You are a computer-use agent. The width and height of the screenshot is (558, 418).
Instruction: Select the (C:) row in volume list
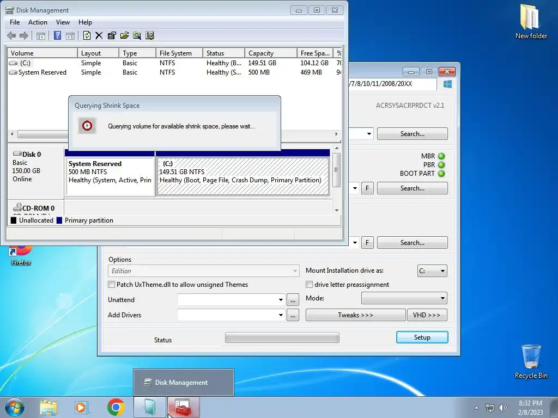pos(174,63)
